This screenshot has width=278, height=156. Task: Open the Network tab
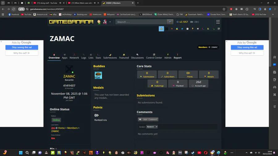pyautogui.click(x=74, y=56)
